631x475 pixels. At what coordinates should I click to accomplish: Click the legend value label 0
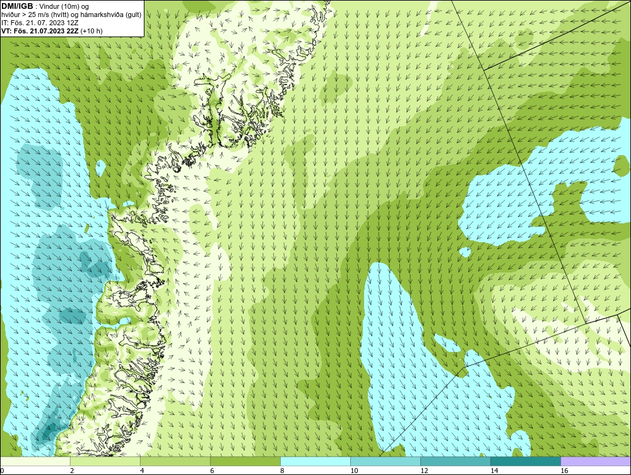2,471
